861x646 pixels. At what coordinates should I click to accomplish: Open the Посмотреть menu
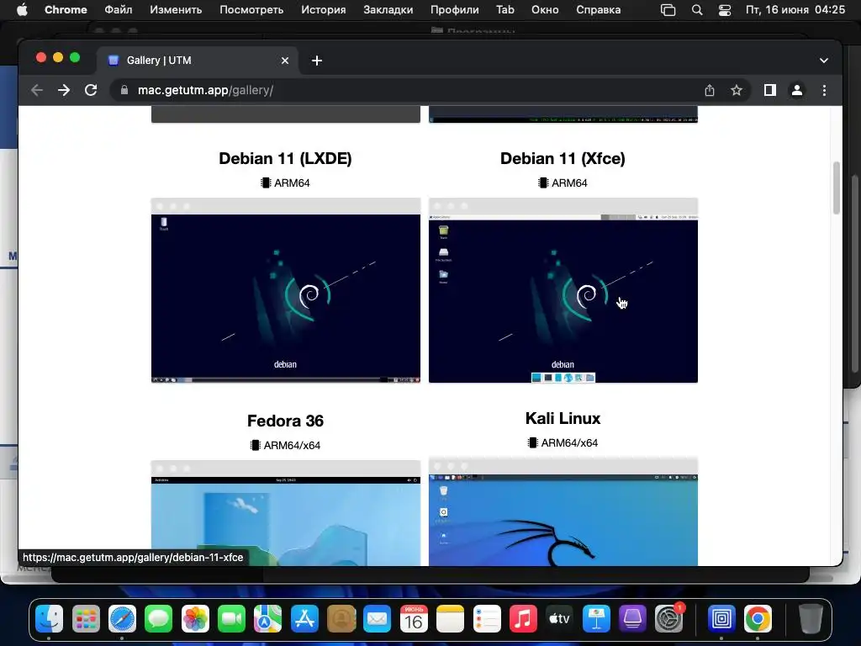pyautogui.click(x=251, y=10)
